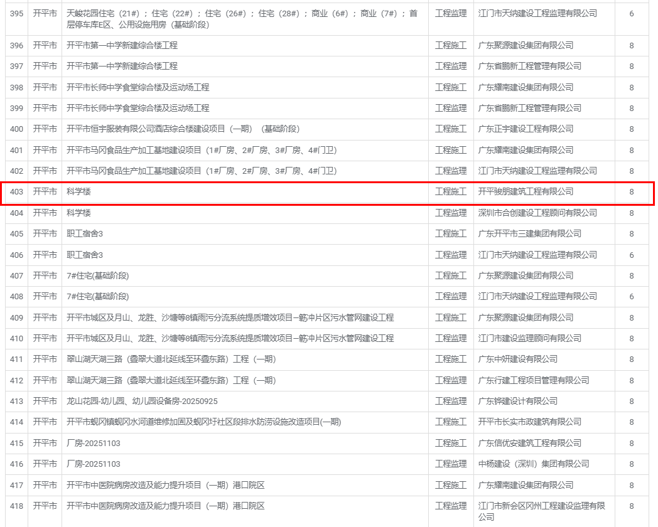Select the 恒宇服装有限公司酒店综合楼 project in row 400
Viewport: 658px width, 527px height.
(183, 129)
